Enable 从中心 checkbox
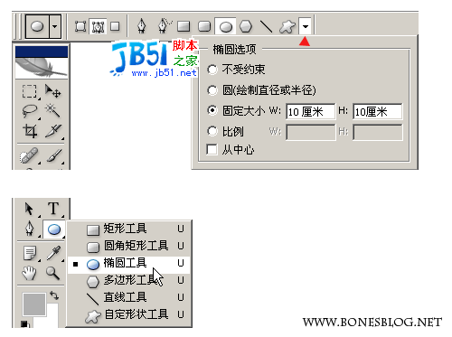Viewport: 452px width, 337px height. point(212,149)
